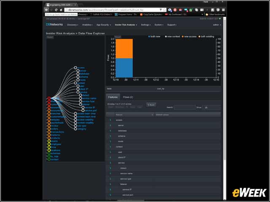Open the Insider Risk Analysis dropdown
Screen dimensions: 270x202
(126, 25)
